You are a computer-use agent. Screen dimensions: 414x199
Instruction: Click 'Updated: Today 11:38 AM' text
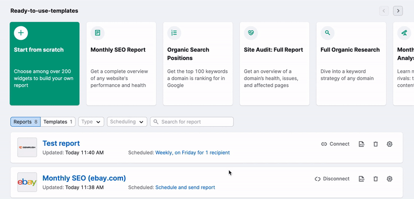73,188
